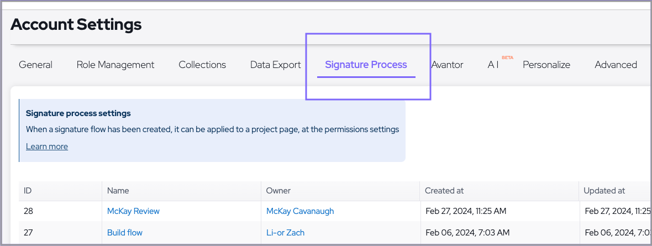Screen dimensions: 652x246
Task: View owner McKay Cavanaugh's profile
Action: [x=300, y=211]
